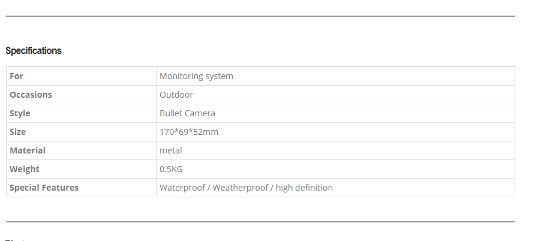Screen dimensions: 535x241
Task: Click the '170*69*52mm' dimensions value
Action: [x=189, y=132]
